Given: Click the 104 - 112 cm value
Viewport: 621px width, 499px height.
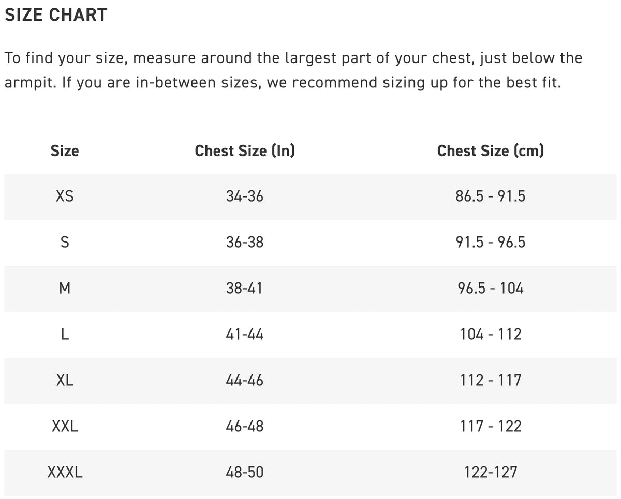Looking at the screenshot, I should point(490,334).
